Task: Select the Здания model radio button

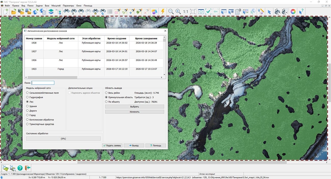Action: click(x=27, y=106)
